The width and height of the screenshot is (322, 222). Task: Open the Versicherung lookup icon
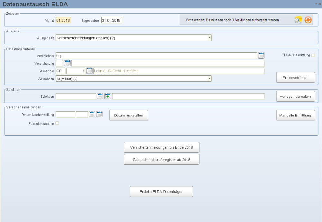[67, 63]
